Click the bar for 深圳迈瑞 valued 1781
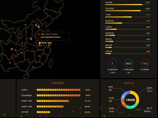The image size is (158, 118). pos(128,5)
